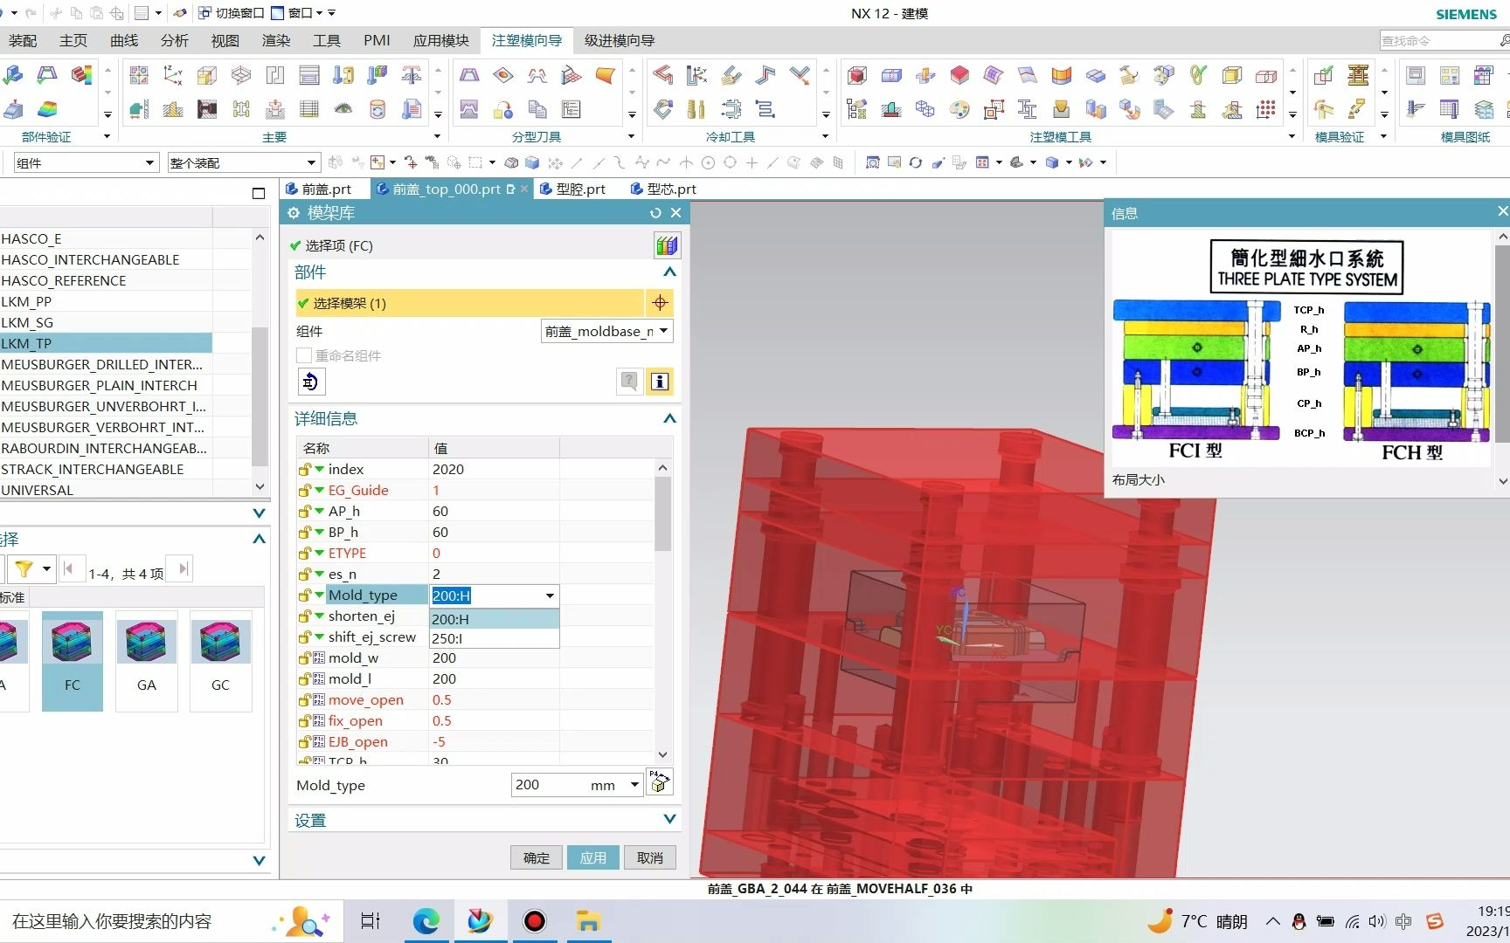
Task: Open File Explorer from taskbar
Action: 588,921
